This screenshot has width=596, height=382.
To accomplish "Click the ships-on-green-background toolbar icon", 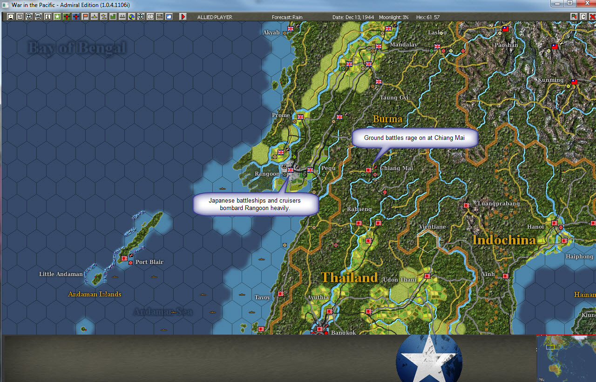I will [x=122, y=17].
